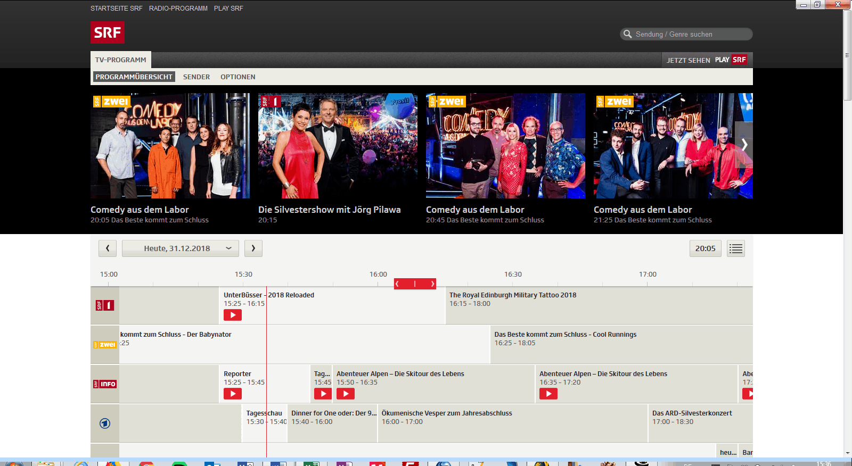Go to STARTSEITE SRF link
Screen dimensions: 852x466
[117, 9]
